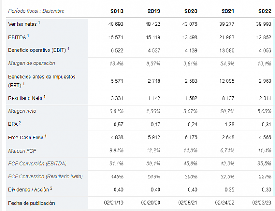
Task: Click the 2019 EBITDA value 15 119
Action: pos(153,37)
